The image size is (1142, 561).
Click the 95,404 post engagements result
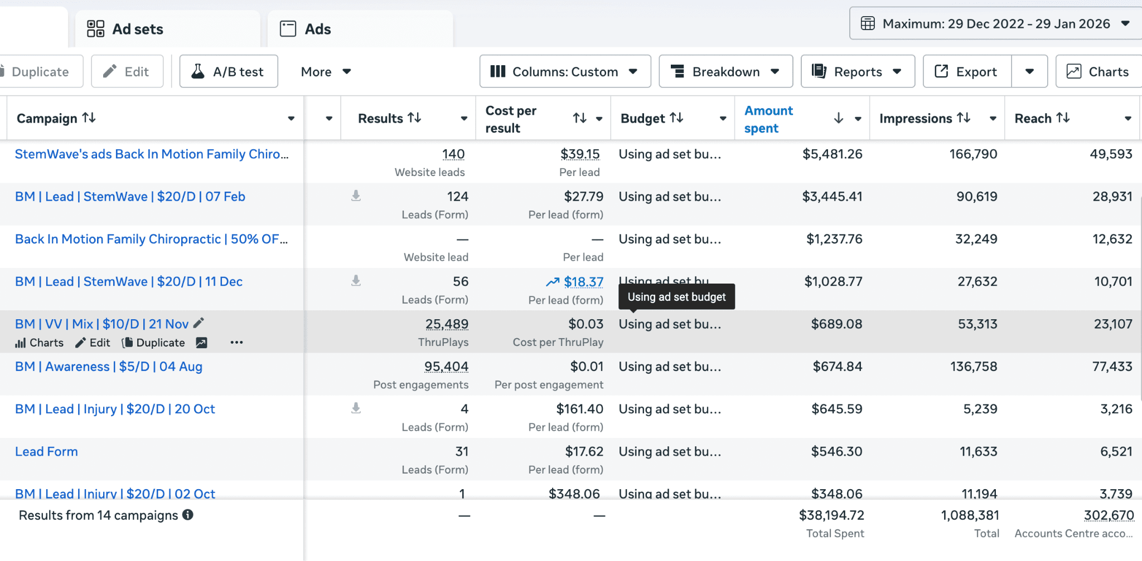point(446,367)
